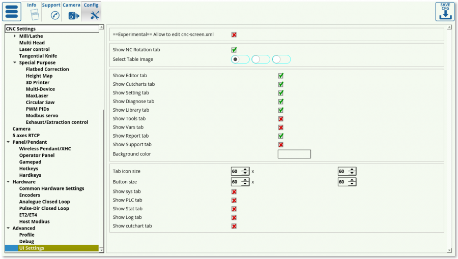458x259 pixels.
Task: Increase Button size height value
Action: coord(352,180)
